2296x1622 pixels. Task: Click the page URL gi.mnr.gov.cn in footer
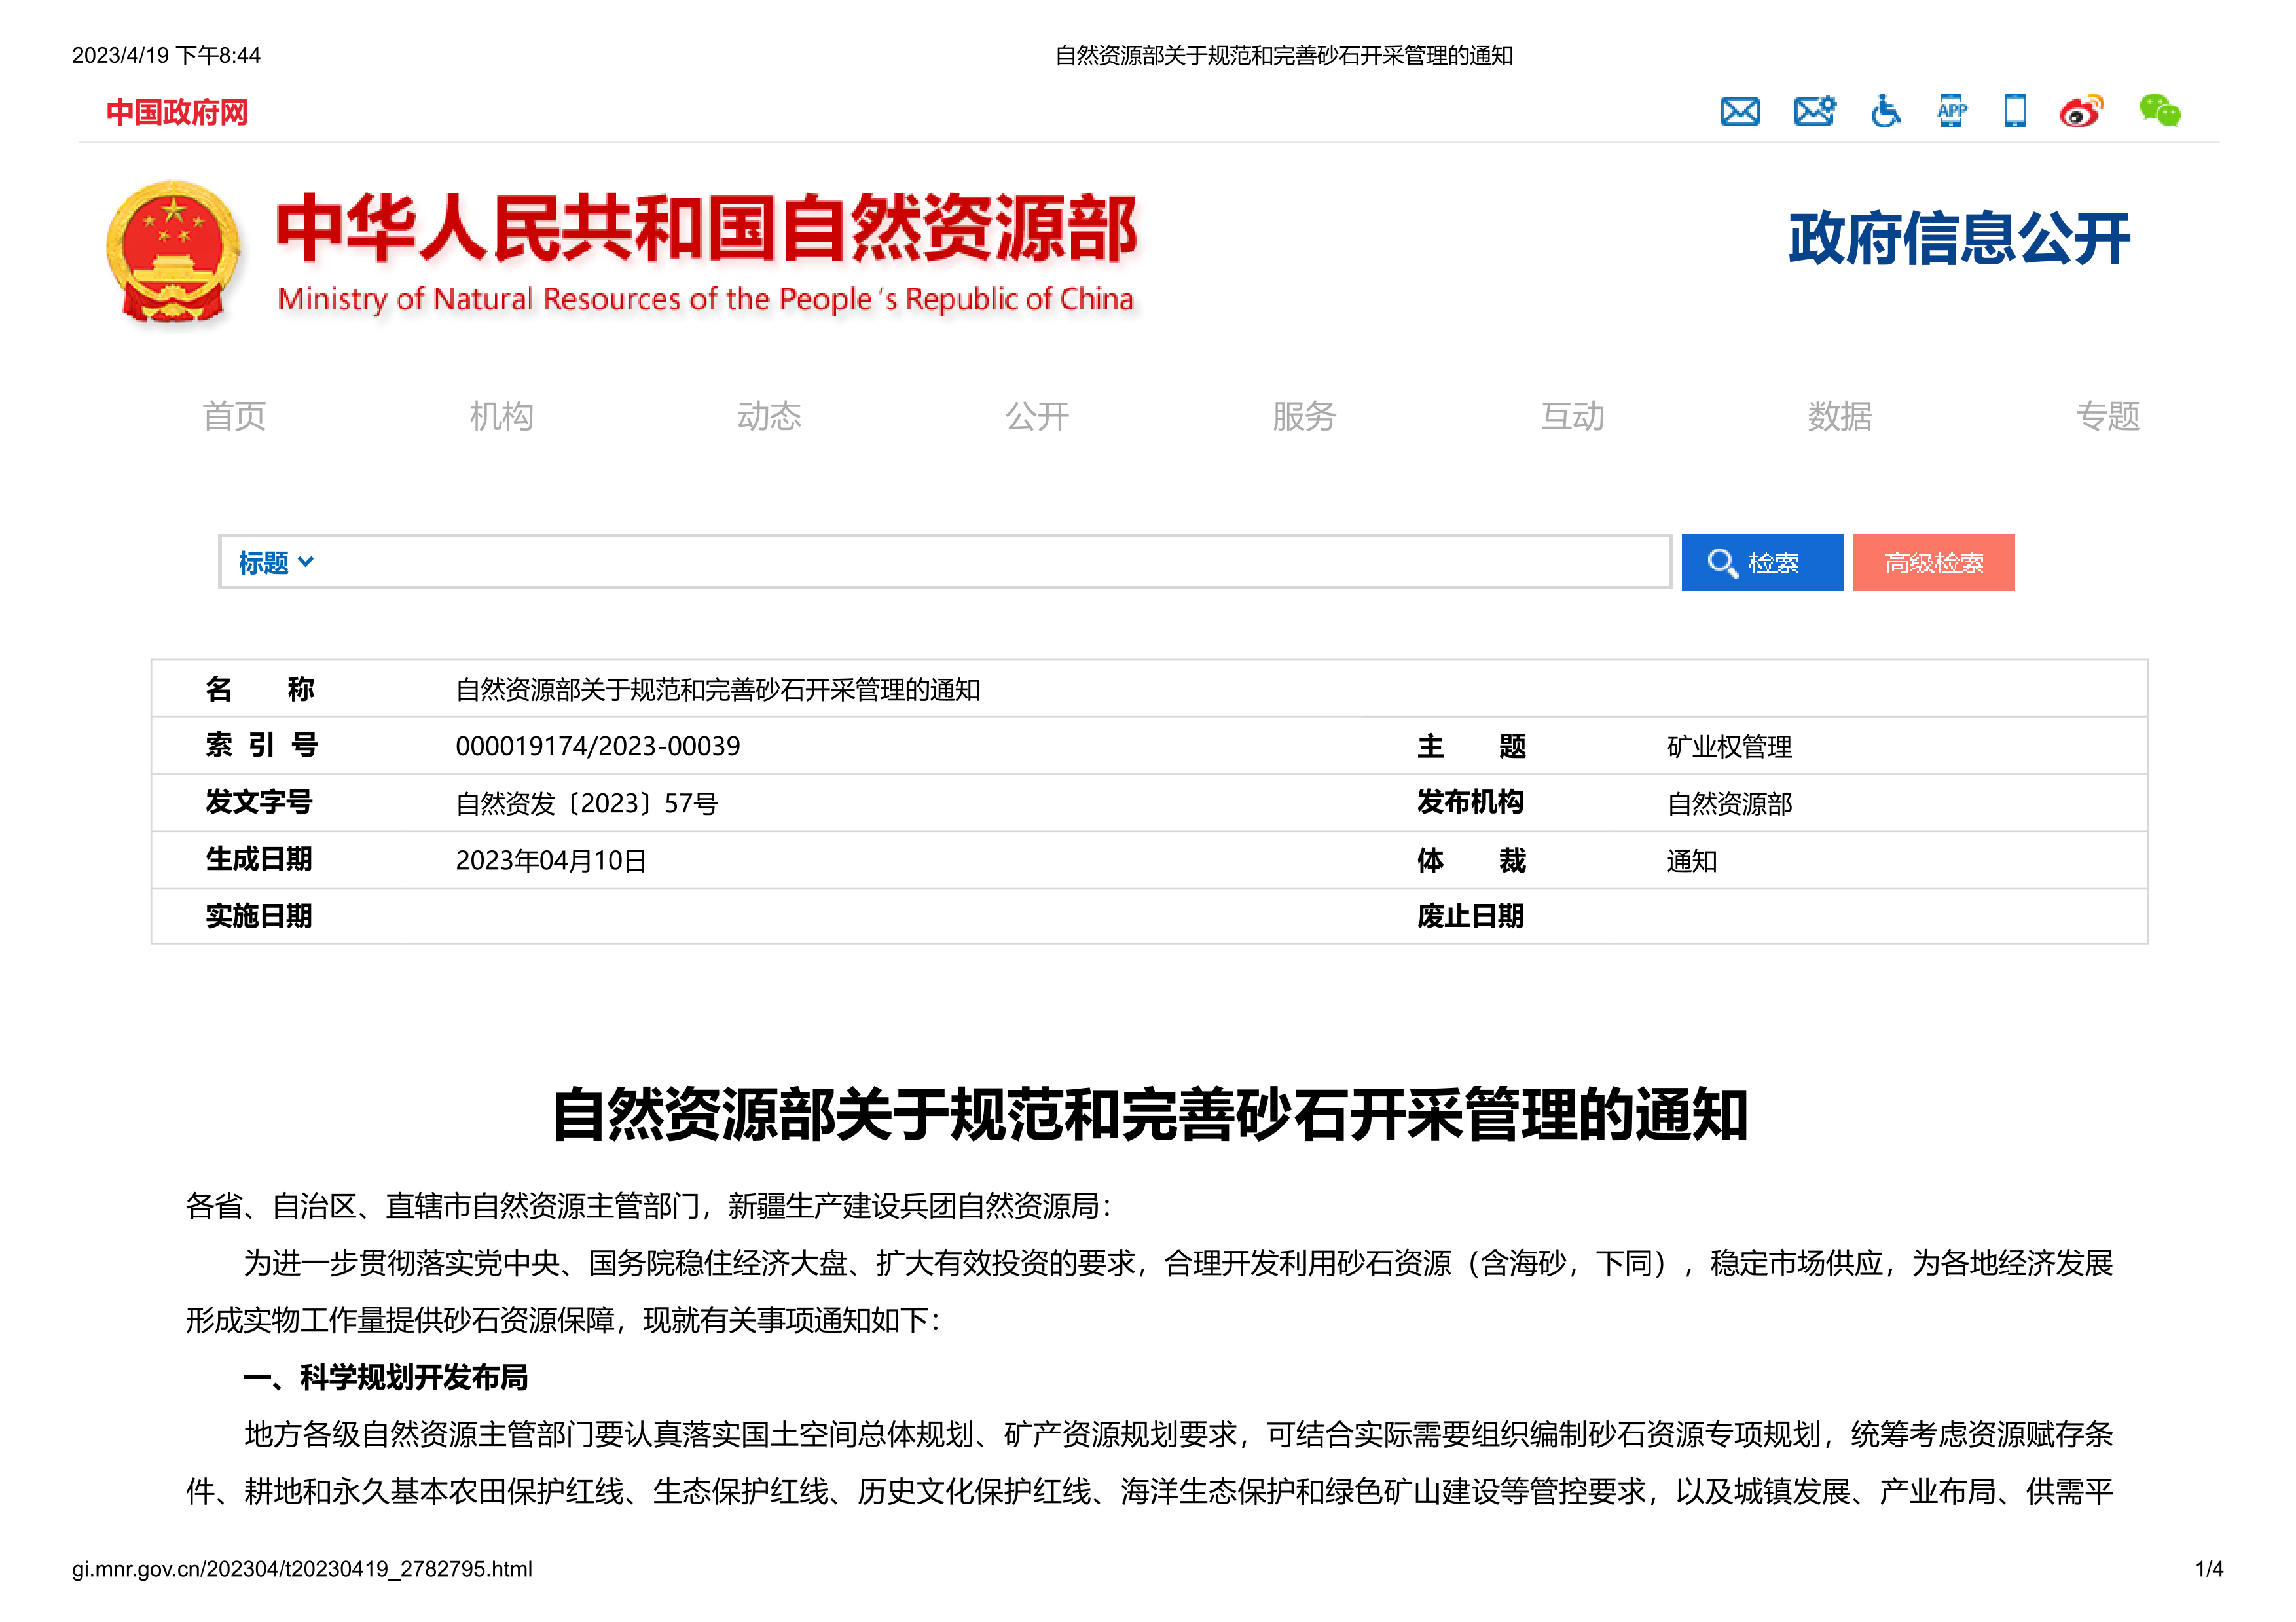point(302,1569)
